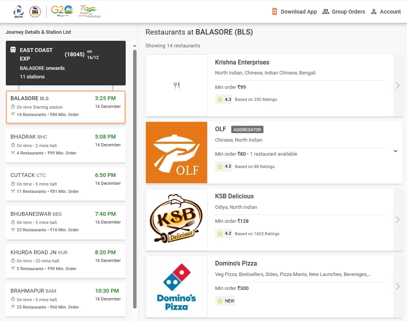Open Domino's Pizza via its right chevron
Screen dimensions: 407x321
click(x=398, y=286)
